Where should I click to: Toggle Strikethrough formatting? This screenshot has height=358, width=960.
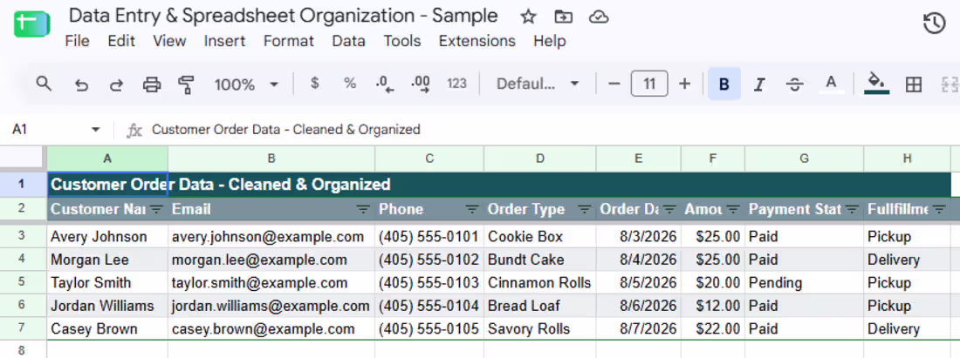pyautogui.click(x=795, y=84)
